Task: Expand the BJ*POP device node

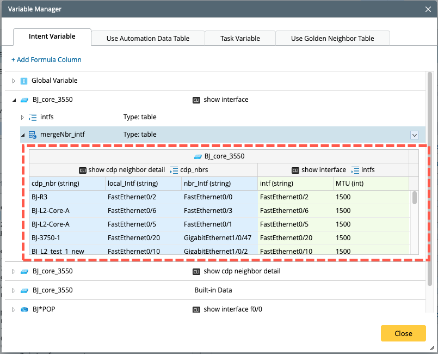Action: click(15, 309)
